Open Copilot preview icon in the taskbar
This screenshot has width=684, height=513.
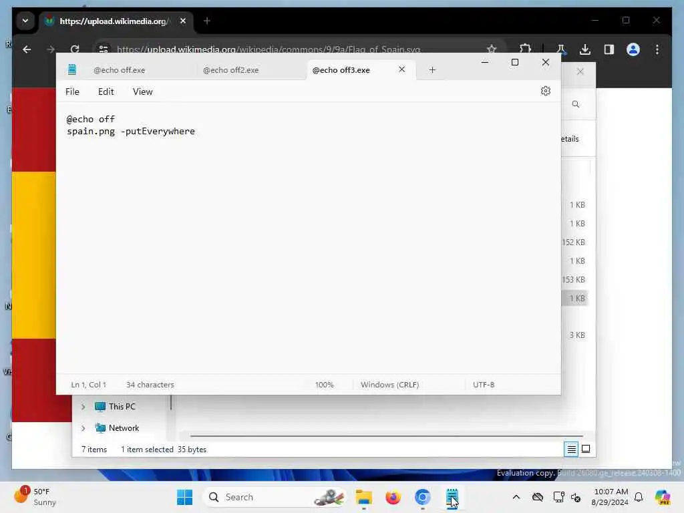click(x=663, y=497)
